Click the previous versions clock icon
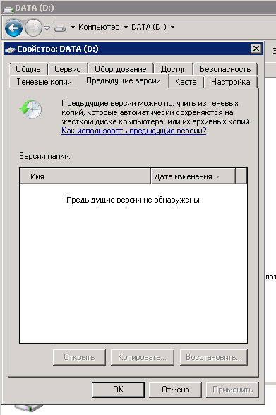Image resolution: width=276 pixels, height=415 pixels. 30,109
